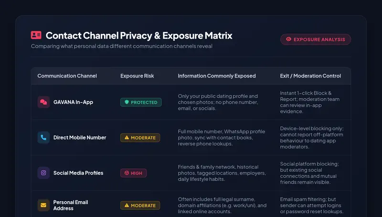Viewport: 382px width, 217px height.
Task: Click the MODERATE badge for Personal Email Address
Action: click(x=140, y=206)
